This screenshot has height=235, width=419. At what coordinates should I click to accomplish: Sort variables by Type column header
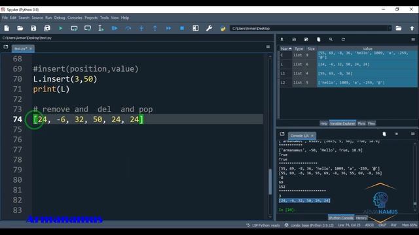pos(299,49)
